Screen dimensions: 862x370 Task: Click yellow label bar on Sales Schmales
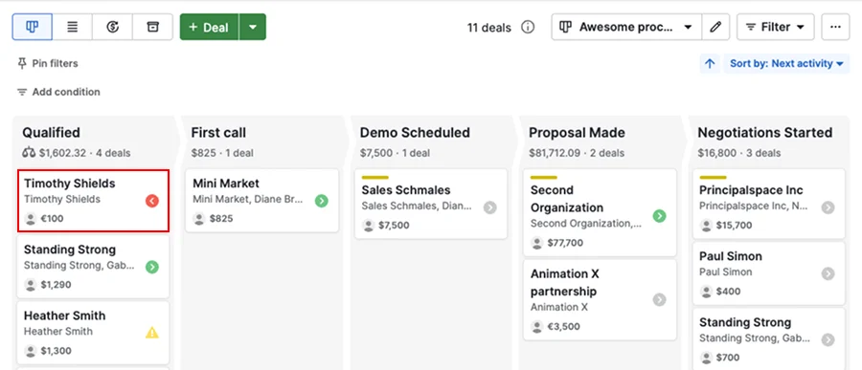point(374,177)
